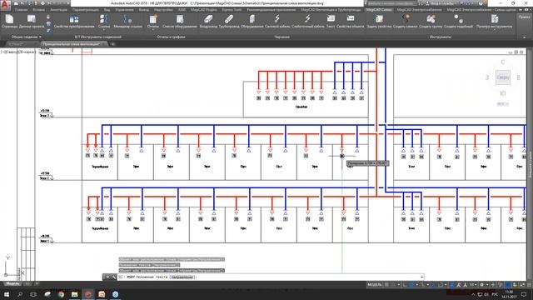533x300 pixels.
Task: Expand the Ссылка button dropdown arrow
Action: (x=103, y=30)
